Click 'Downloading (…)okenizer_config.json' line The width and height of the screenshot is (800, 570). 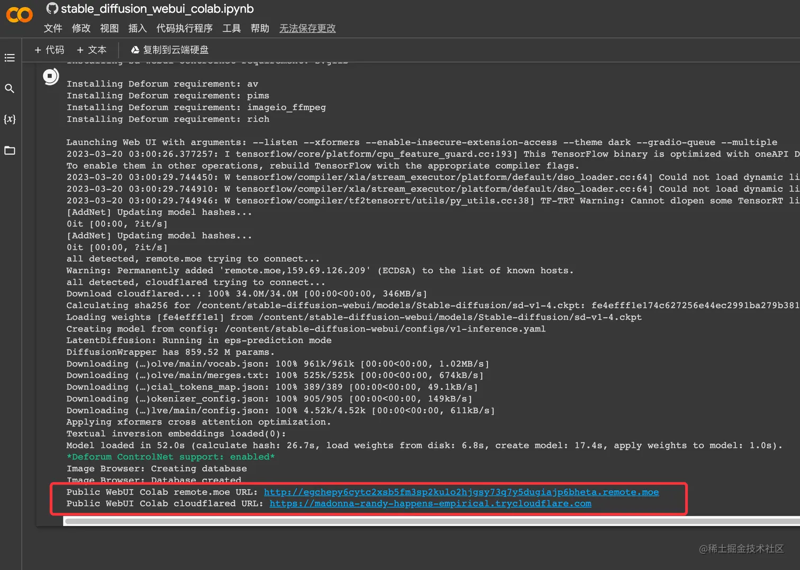[269, 399]
